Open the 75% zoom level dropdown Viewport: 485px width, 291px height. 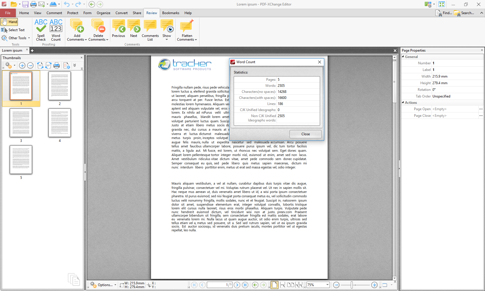[x=327, y=285]
